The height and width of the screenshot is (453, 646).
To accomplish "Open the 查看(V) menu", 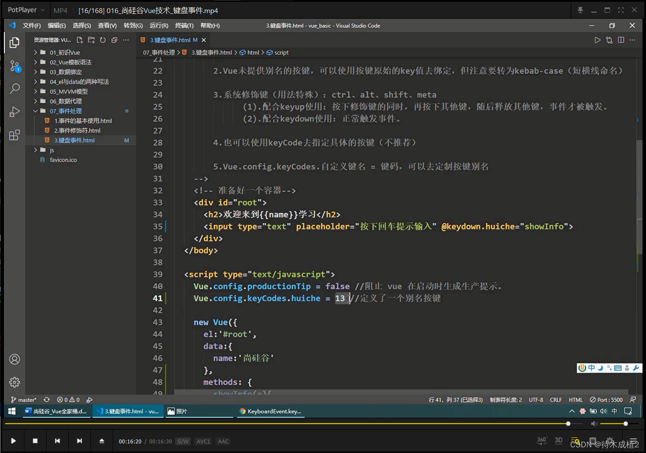I will tap(107, 26).
